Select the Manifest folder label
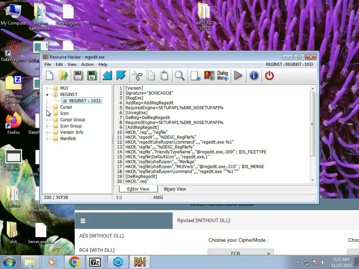The image size is (359, 269). tap(68, 139)
